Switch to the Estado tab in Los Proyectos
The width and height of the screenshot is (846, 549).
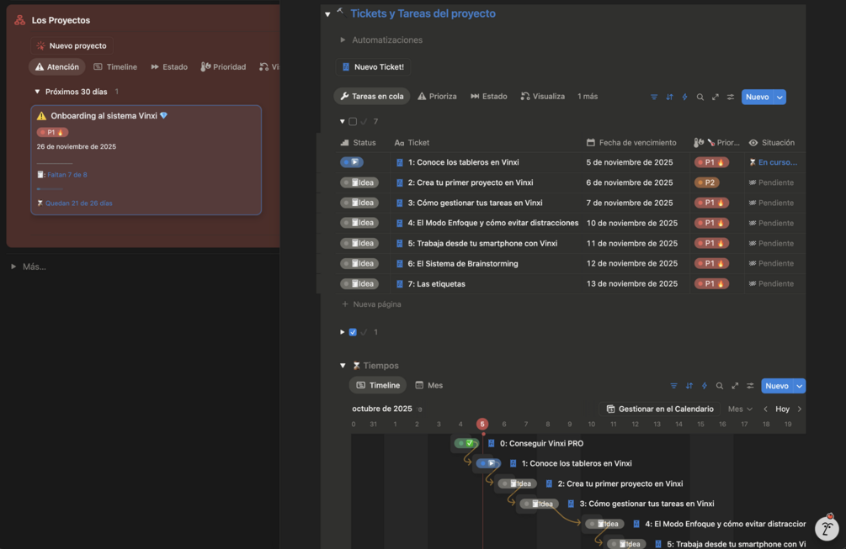(169, 66)
